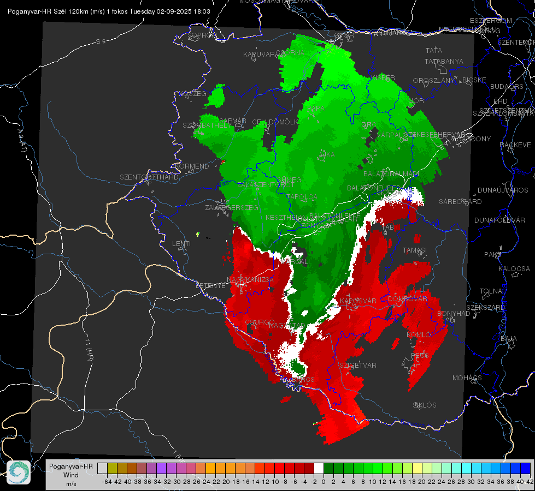Image resolution: width=535 pixels, height=491 pixels.
Task: Click the '42' value on the legend scale
Action: click(x=530, y=482)
